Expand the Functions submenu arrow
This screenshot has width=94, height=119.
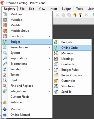[49, 36]
